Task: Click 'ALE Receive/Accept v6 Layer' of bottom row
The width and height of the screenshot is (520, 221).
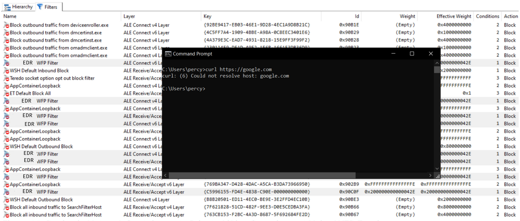Action: tap(154, 215)
